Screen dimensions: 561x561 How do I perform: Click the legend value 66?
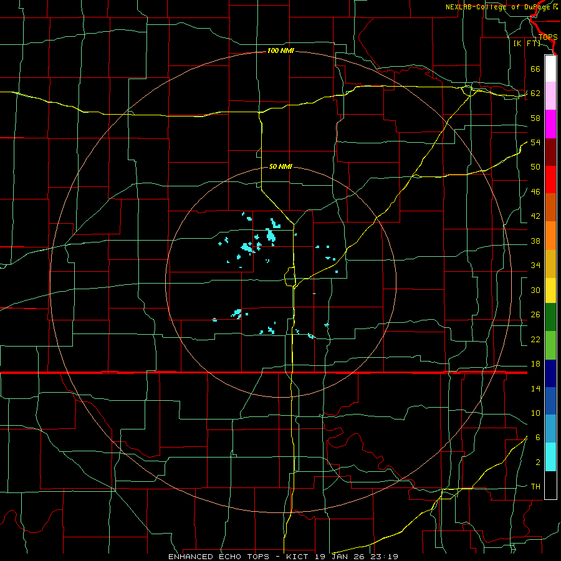(535, 69)
